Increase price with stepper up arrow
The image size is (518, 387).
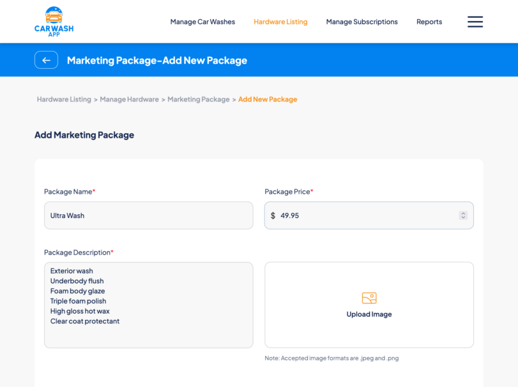(463, 214)
